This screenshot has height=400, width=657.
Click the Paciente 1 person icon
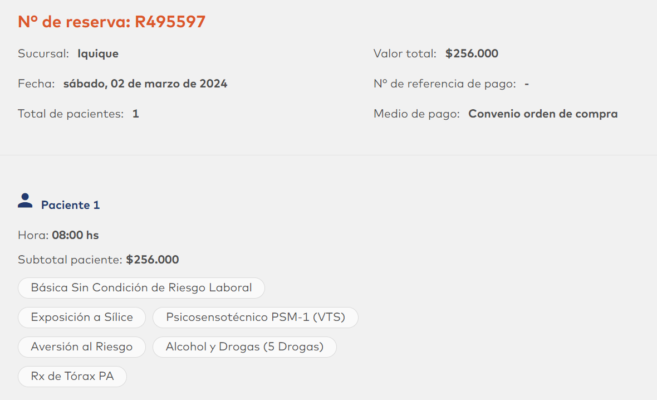(x=25, y=201)
